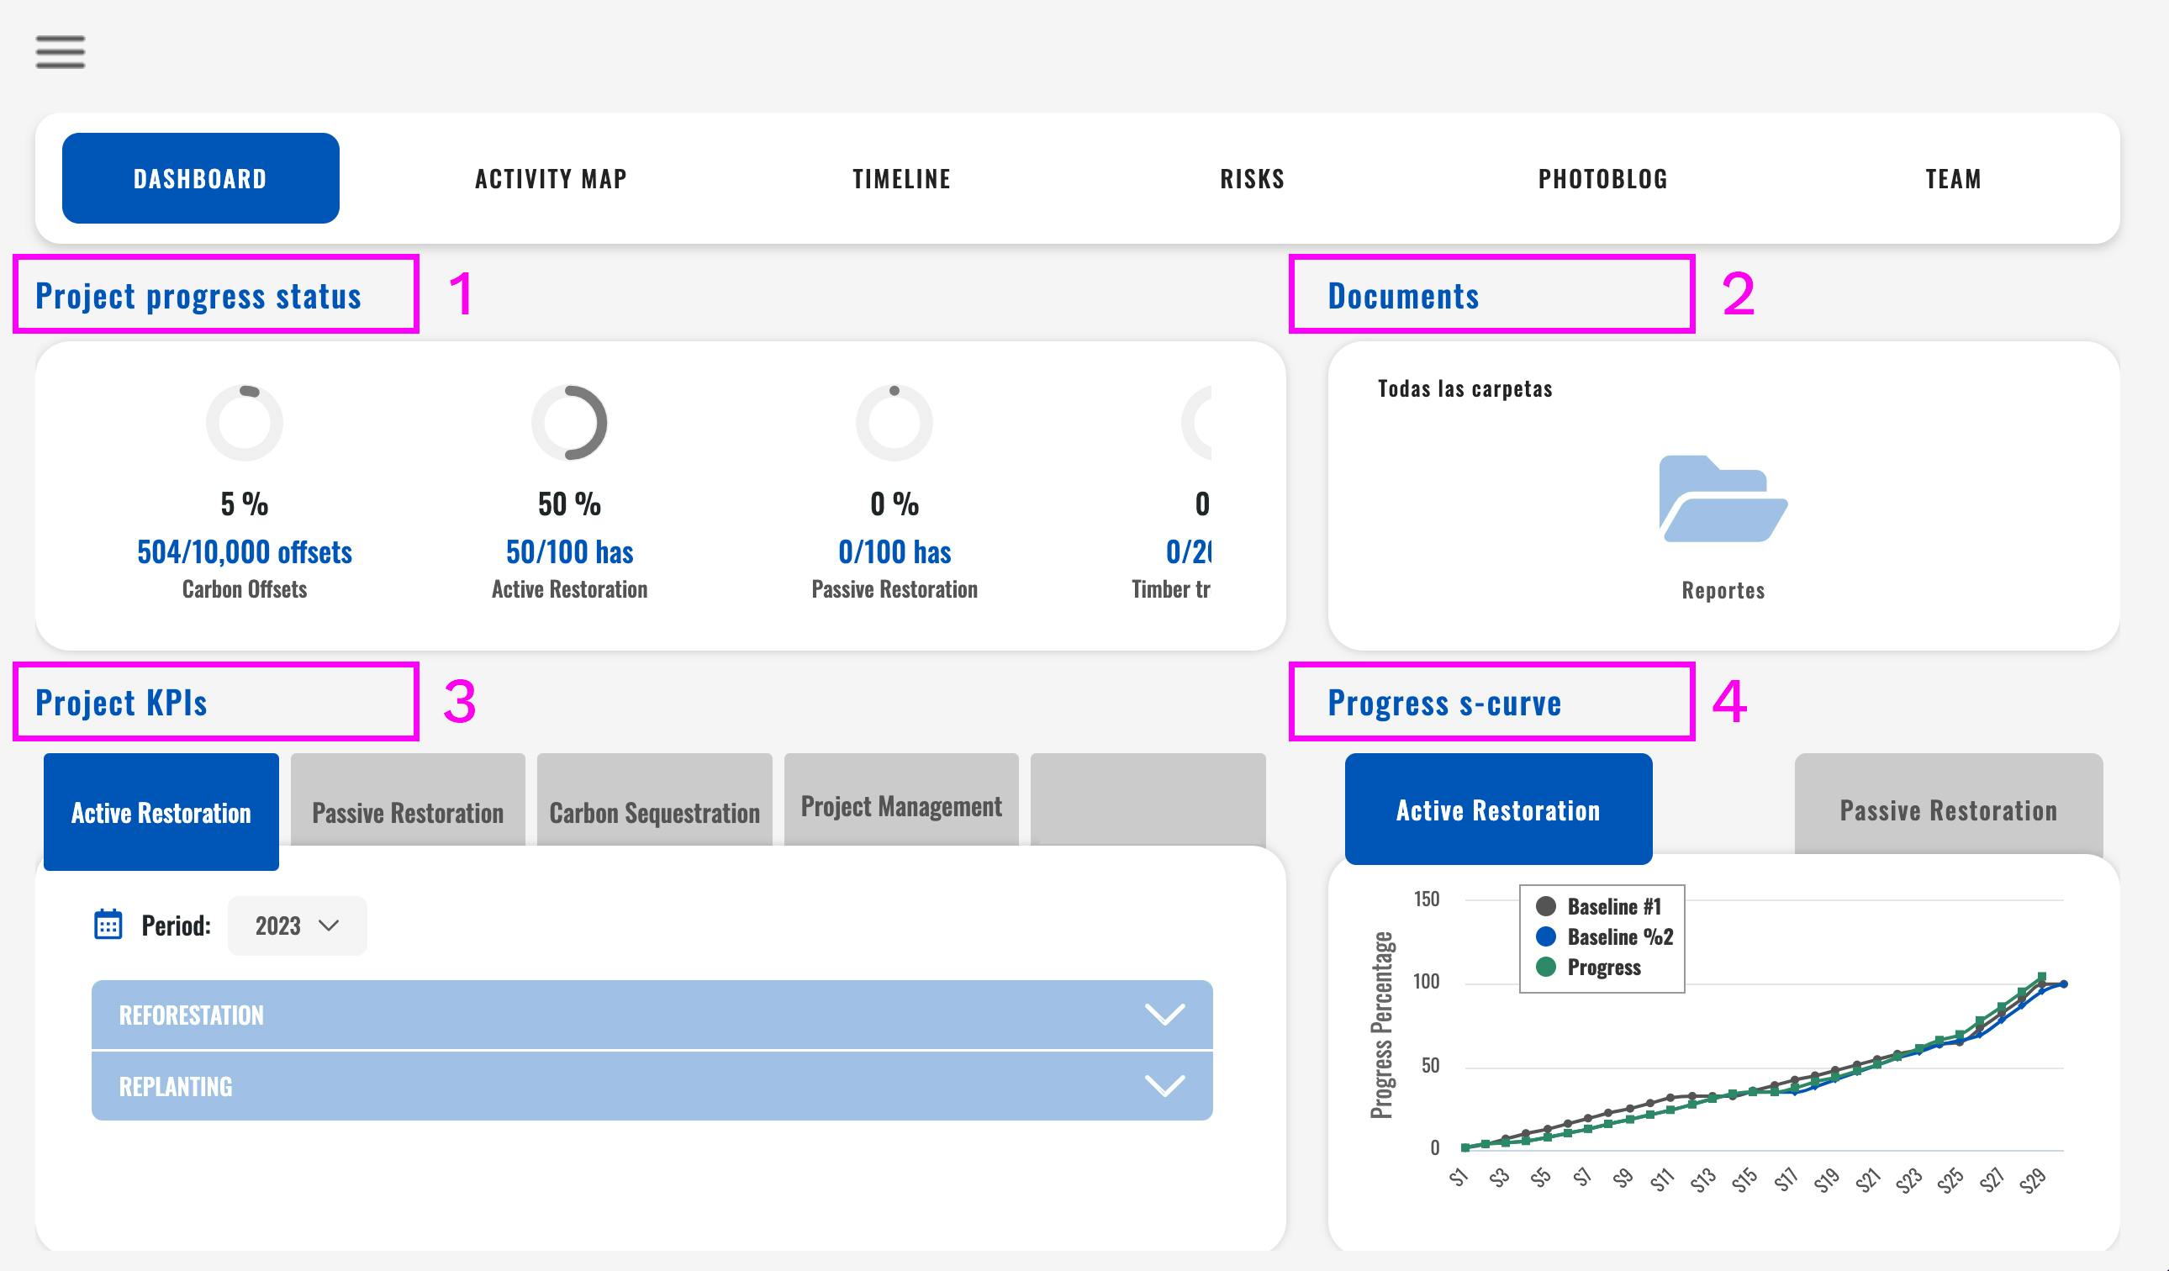Click the Active Restoration 50% progress ring
Image resolution: width=2169 pixels, height=1271 pixels.
coord(569,423)
